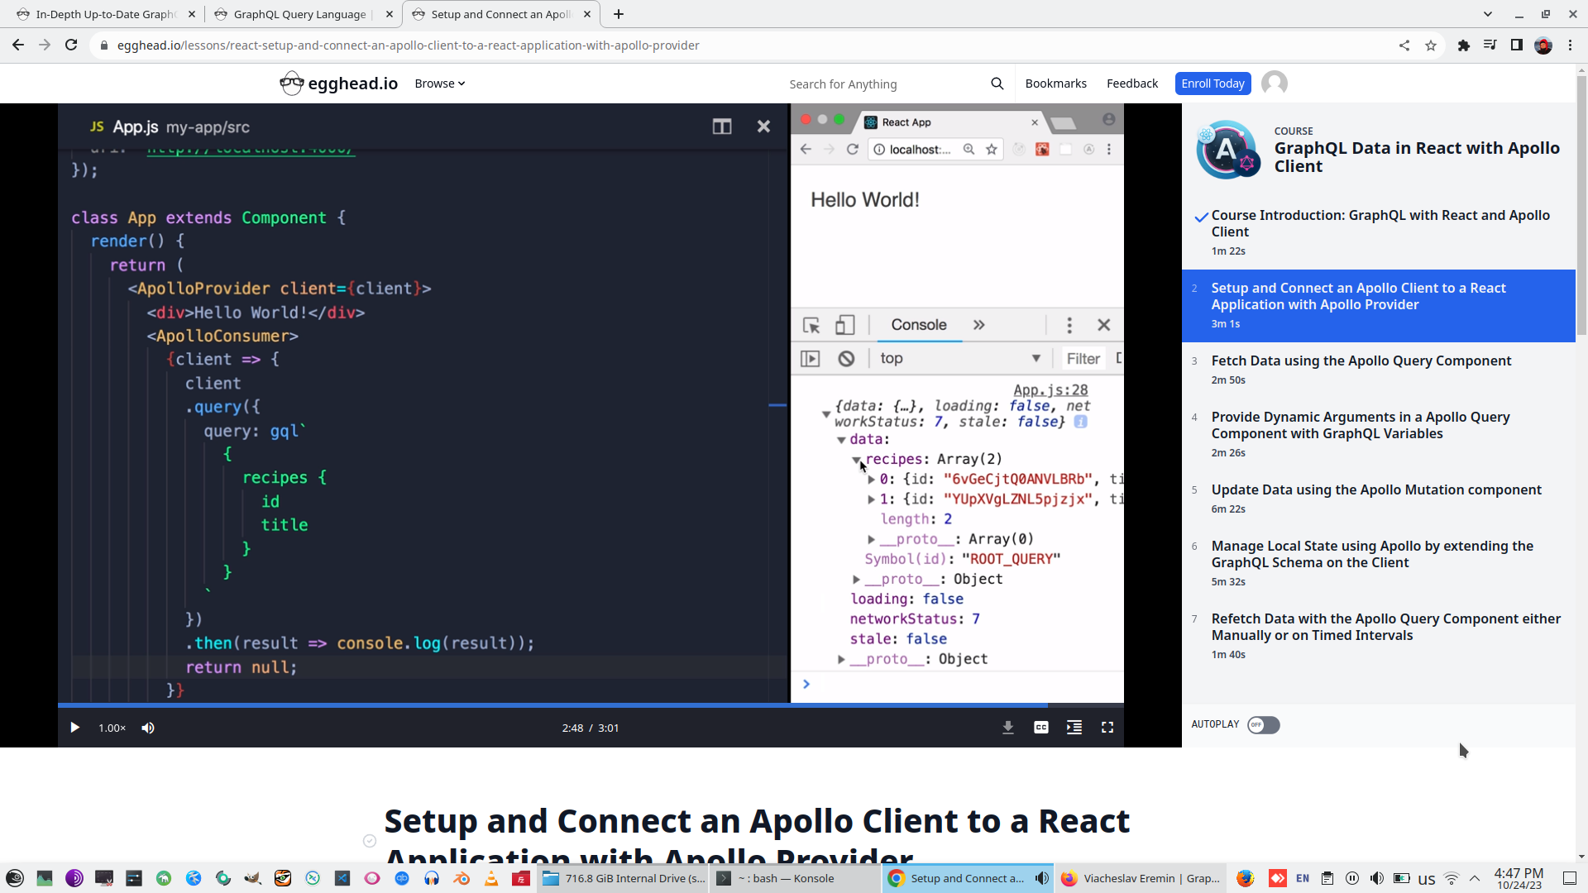This screenshot has height=893, width=1588.
Task: Seek on the video progress bar
Action: (579, 705)
